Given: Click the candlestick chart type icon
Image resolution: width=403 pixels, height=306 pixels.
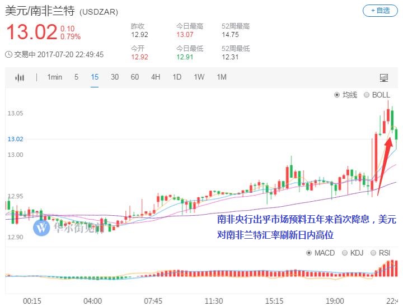Looking at the screenshot, I should (x=20, y=77).
